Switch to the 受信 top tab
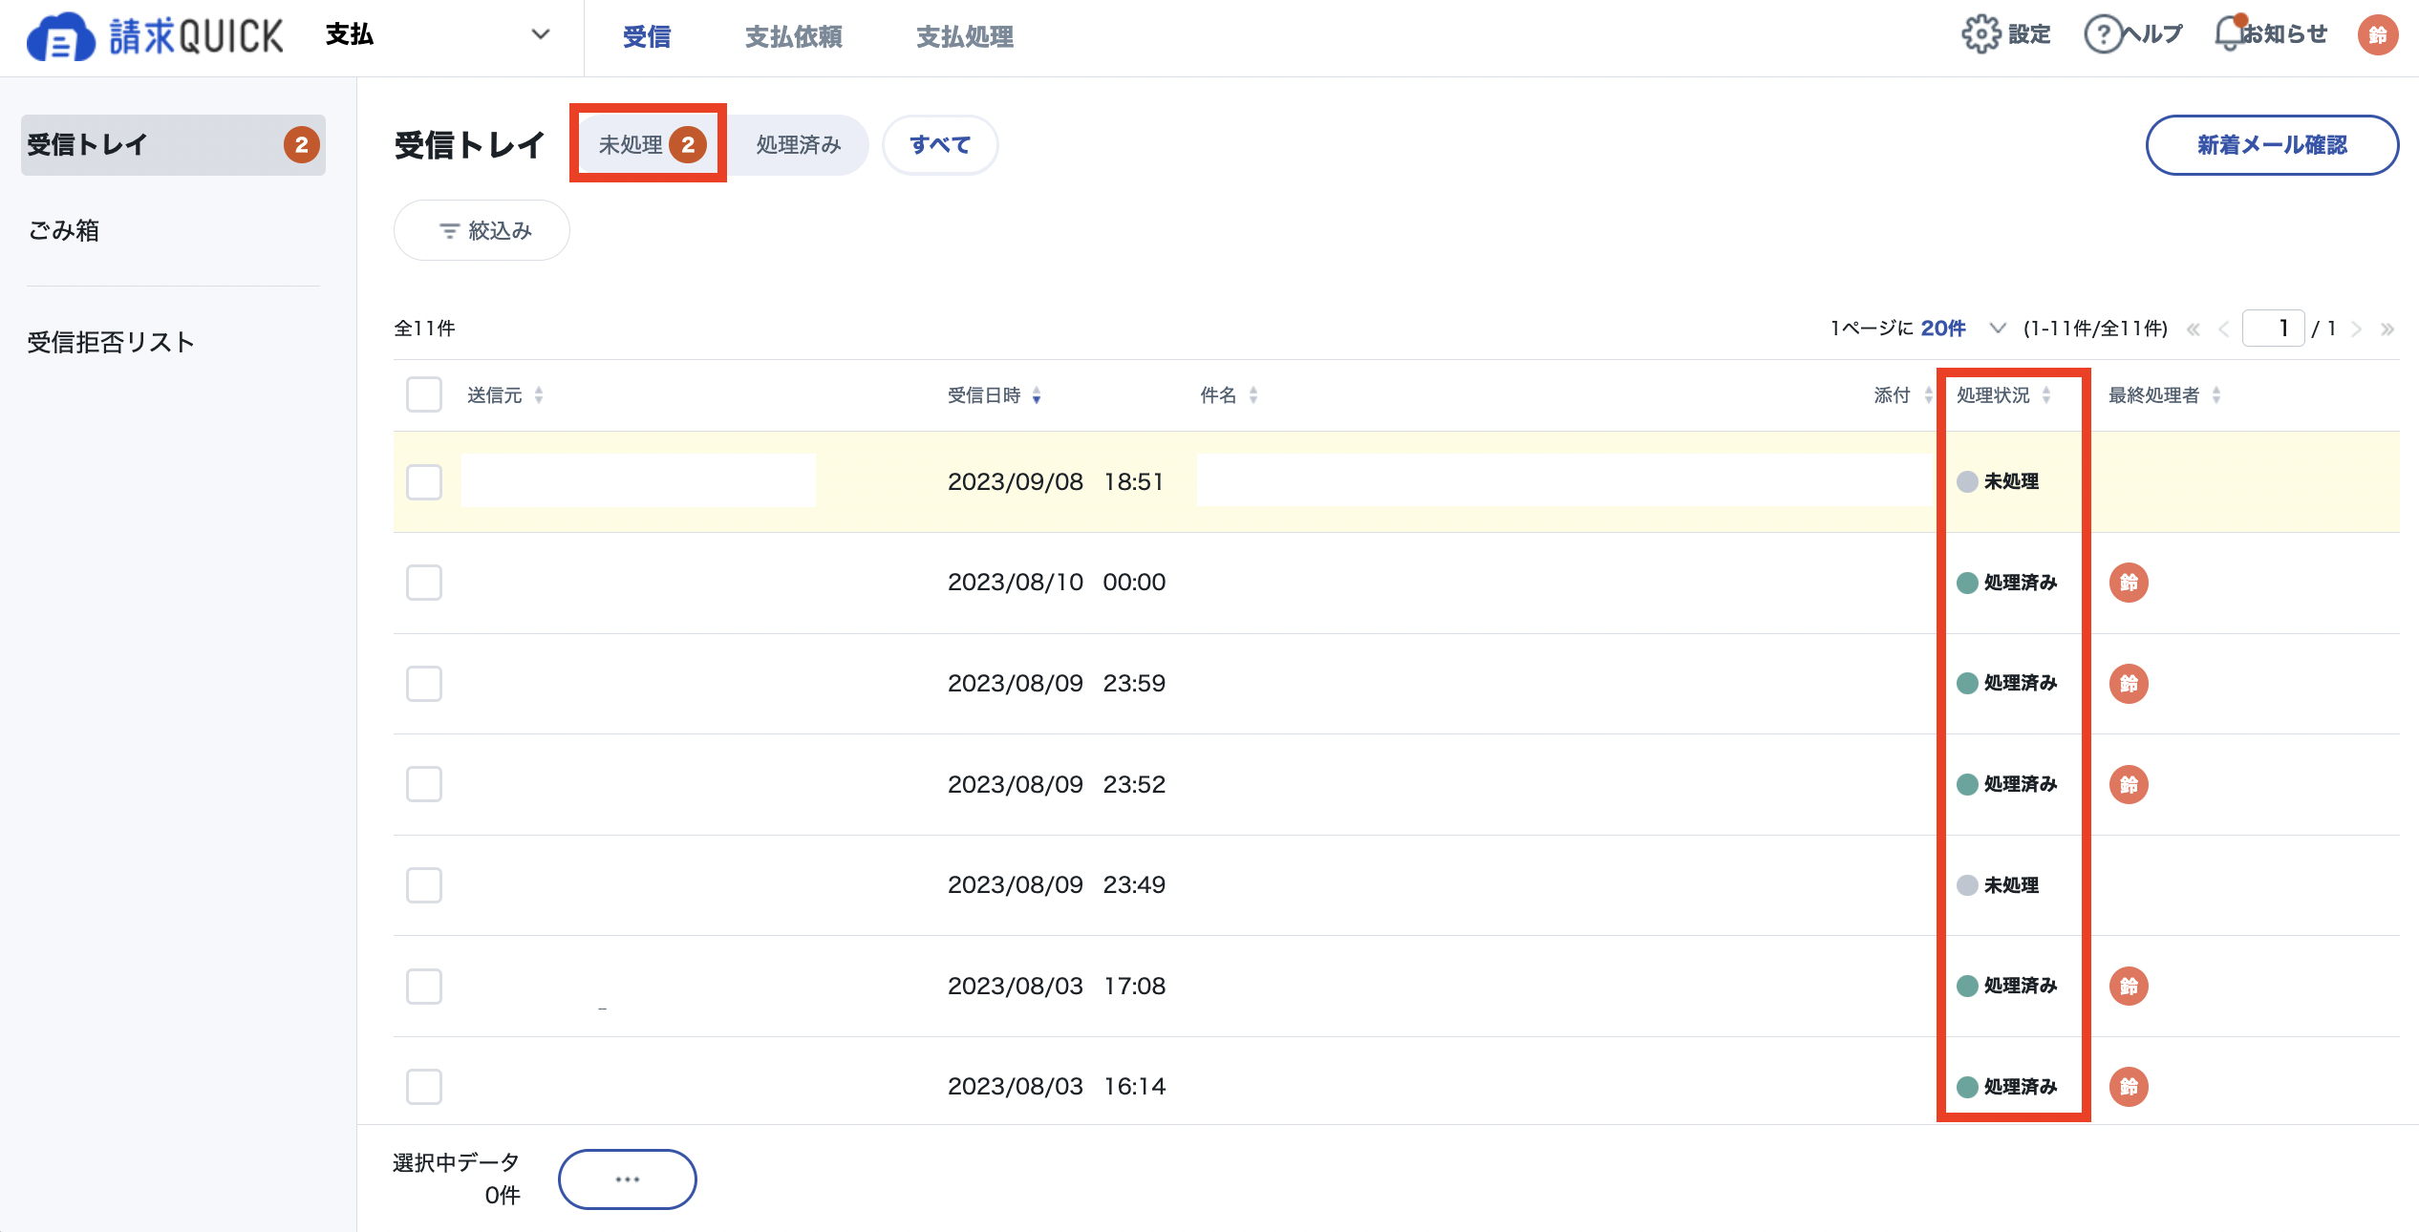The height and width of the screenshot is (1232, 2419). 647,36
